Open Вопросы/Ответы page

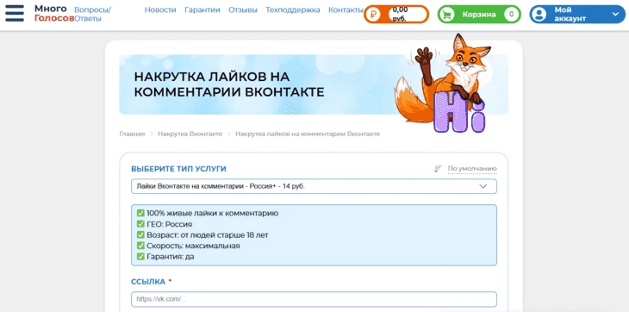click(93, 14)
